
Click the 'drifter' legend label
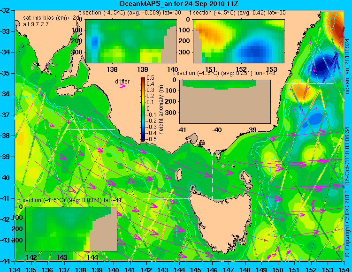point(122,82)
